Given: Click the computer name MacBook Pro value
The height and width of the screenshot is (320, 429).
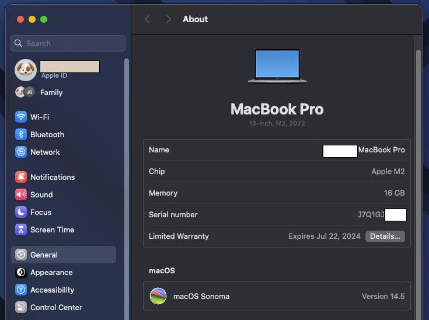Looking at the screenshot, I should click(381, 149).
